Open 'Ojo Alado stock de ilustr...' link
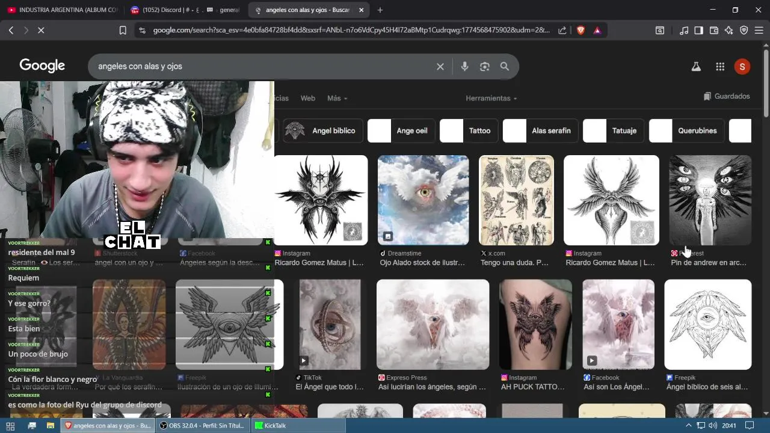Screen dimensions: 770x433 [422, 263]
